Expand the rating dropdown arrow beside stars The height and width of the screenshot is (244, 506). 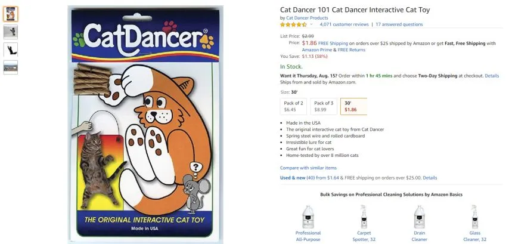pyautogui.click(x=312, y=24)
